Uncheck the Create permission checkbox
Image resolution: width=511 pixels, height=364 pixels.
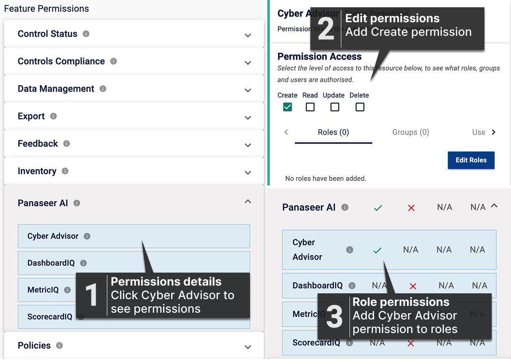pos(288,107)
